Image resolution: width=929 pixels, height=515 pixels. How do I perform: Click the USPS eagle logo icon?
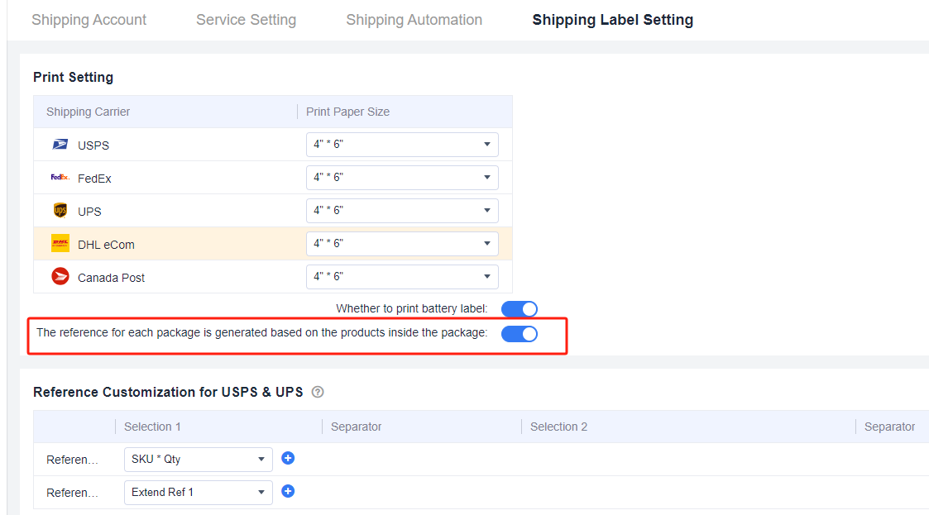[60, 145]
